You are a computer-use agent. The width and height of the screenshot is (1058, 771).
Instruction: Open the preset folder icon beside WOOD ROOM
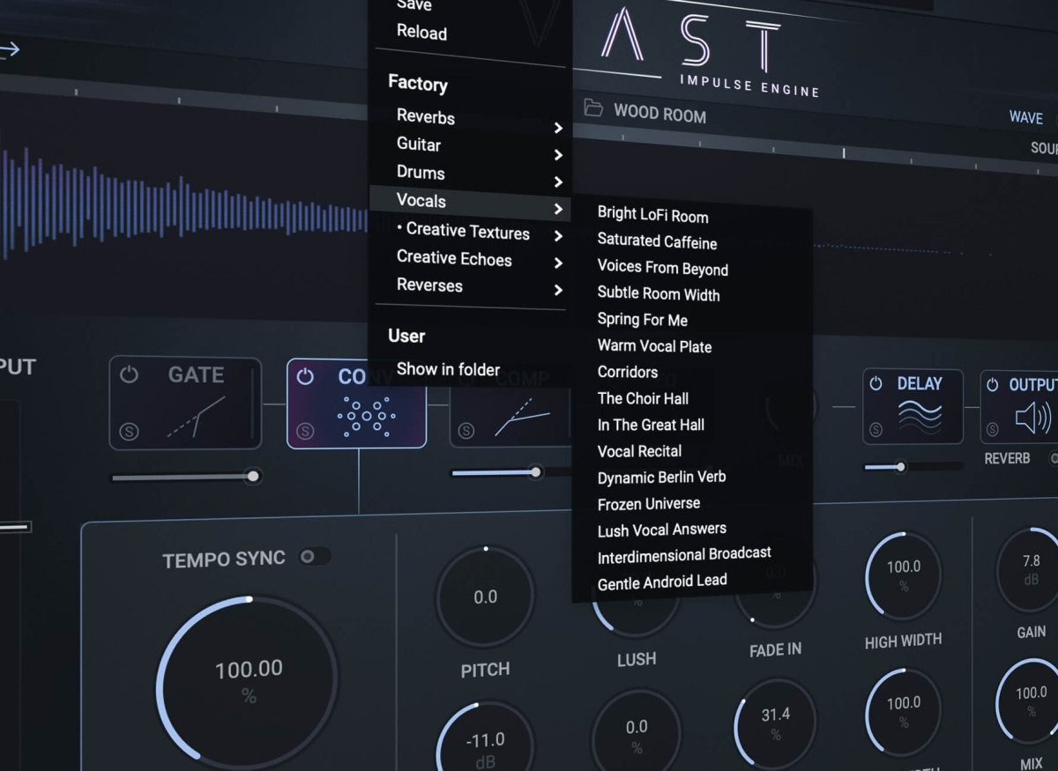click(x=593, y=108)
